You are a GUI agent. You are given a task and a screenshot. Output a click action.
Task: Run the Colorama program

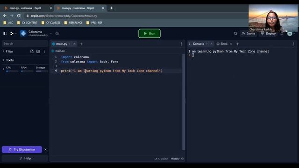pyautogui.click(x=149, y=34)
